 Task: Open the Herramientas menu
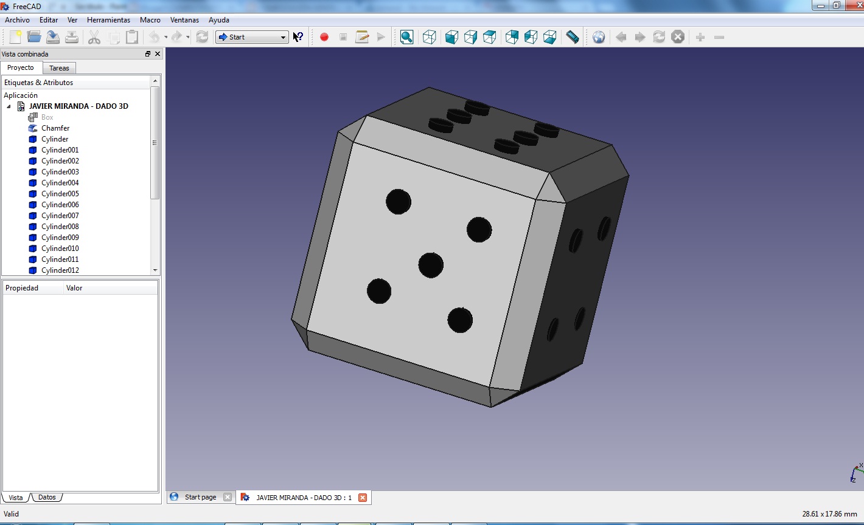108,20
